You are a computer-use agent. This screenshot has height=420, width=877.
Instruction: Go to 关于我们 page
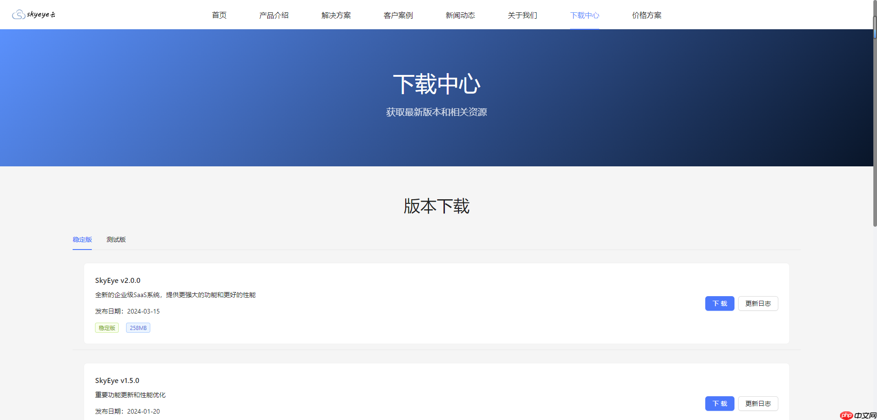click(x=522, y=15)
